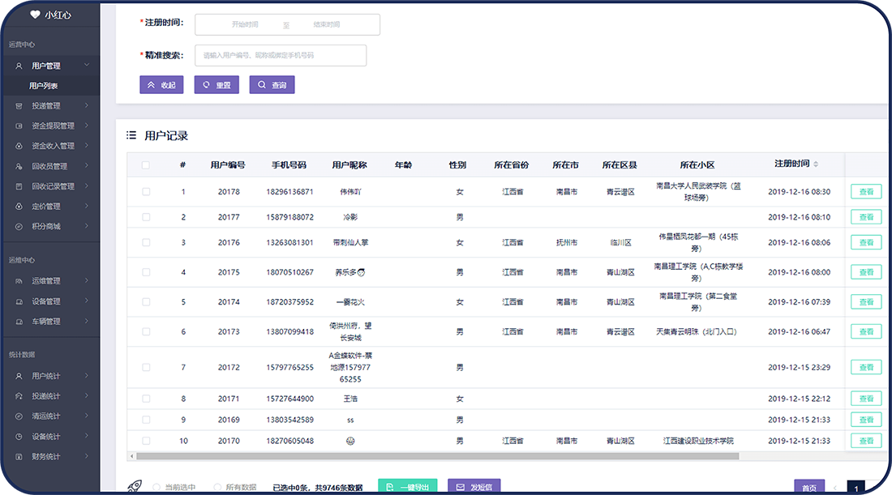Viewport: 892px width, 495px height.
Task: Click the 用户管理 user icon in sidebar
Action: pos(19,66)
